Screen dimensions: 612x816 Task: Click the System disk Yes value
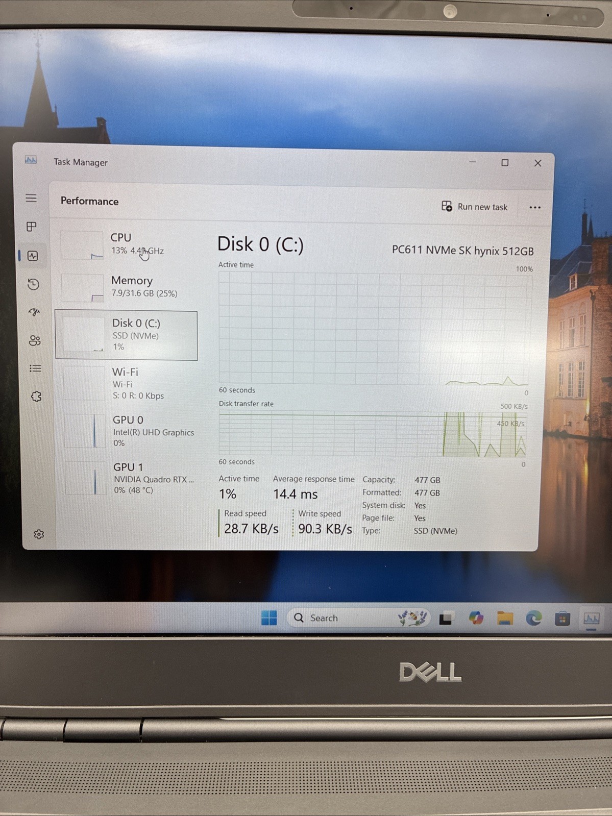coord(420,506)
